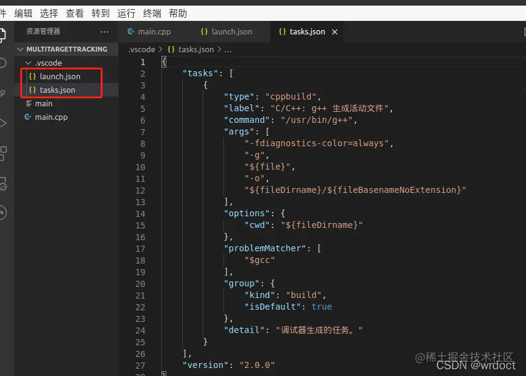Expand the breadcrumb trailing ellipsis segment
The width and height of the screenshot is (526, 376).
point(228,50)
